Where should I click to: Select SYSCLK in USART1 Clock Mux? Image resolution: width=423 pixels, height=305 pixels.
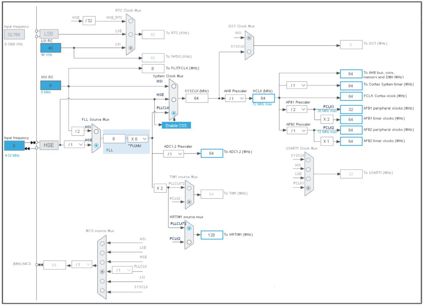[x=308, y=160]
